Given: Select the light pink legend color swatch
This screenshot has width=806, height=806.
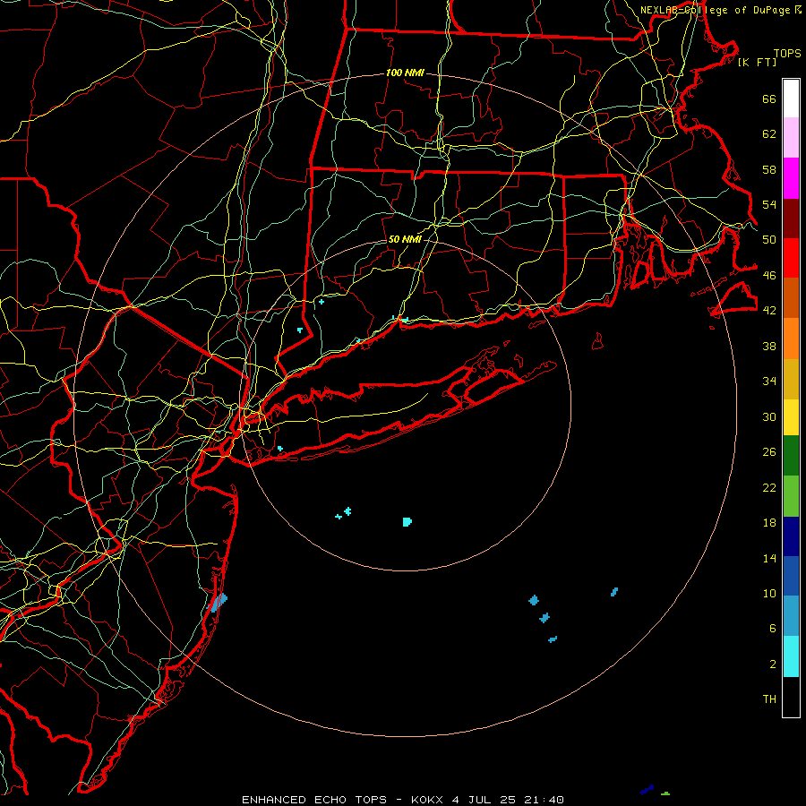Looking at the screenshot, I should pos(791,138).
